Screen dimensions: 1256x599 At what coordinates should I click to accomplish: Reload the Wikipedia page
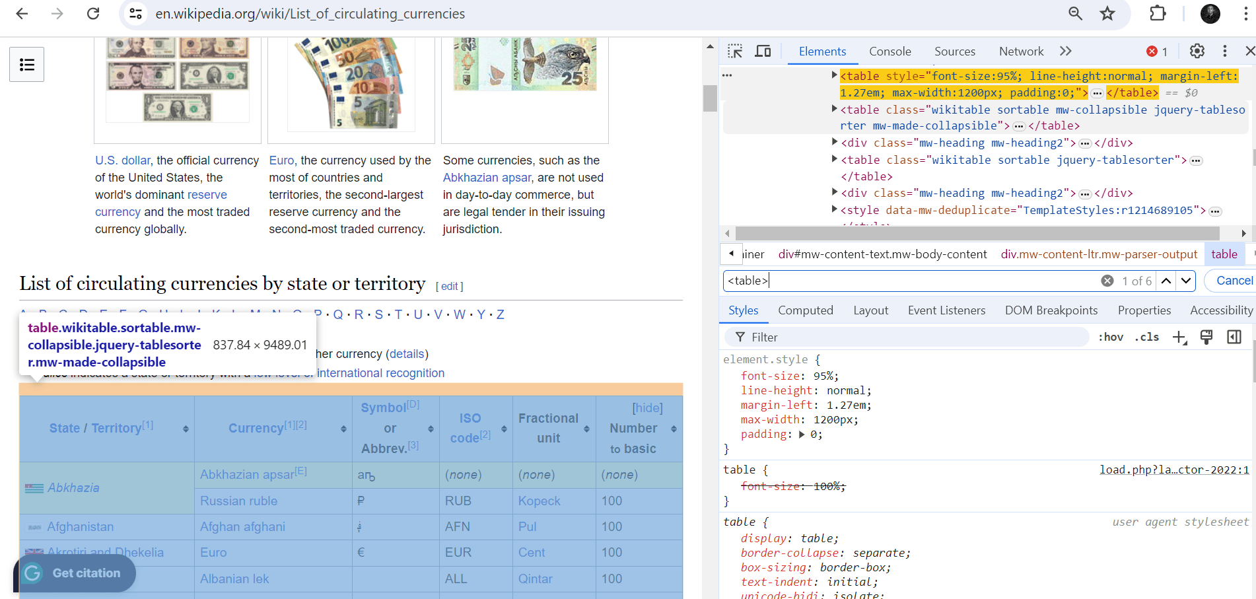[93, 13]
